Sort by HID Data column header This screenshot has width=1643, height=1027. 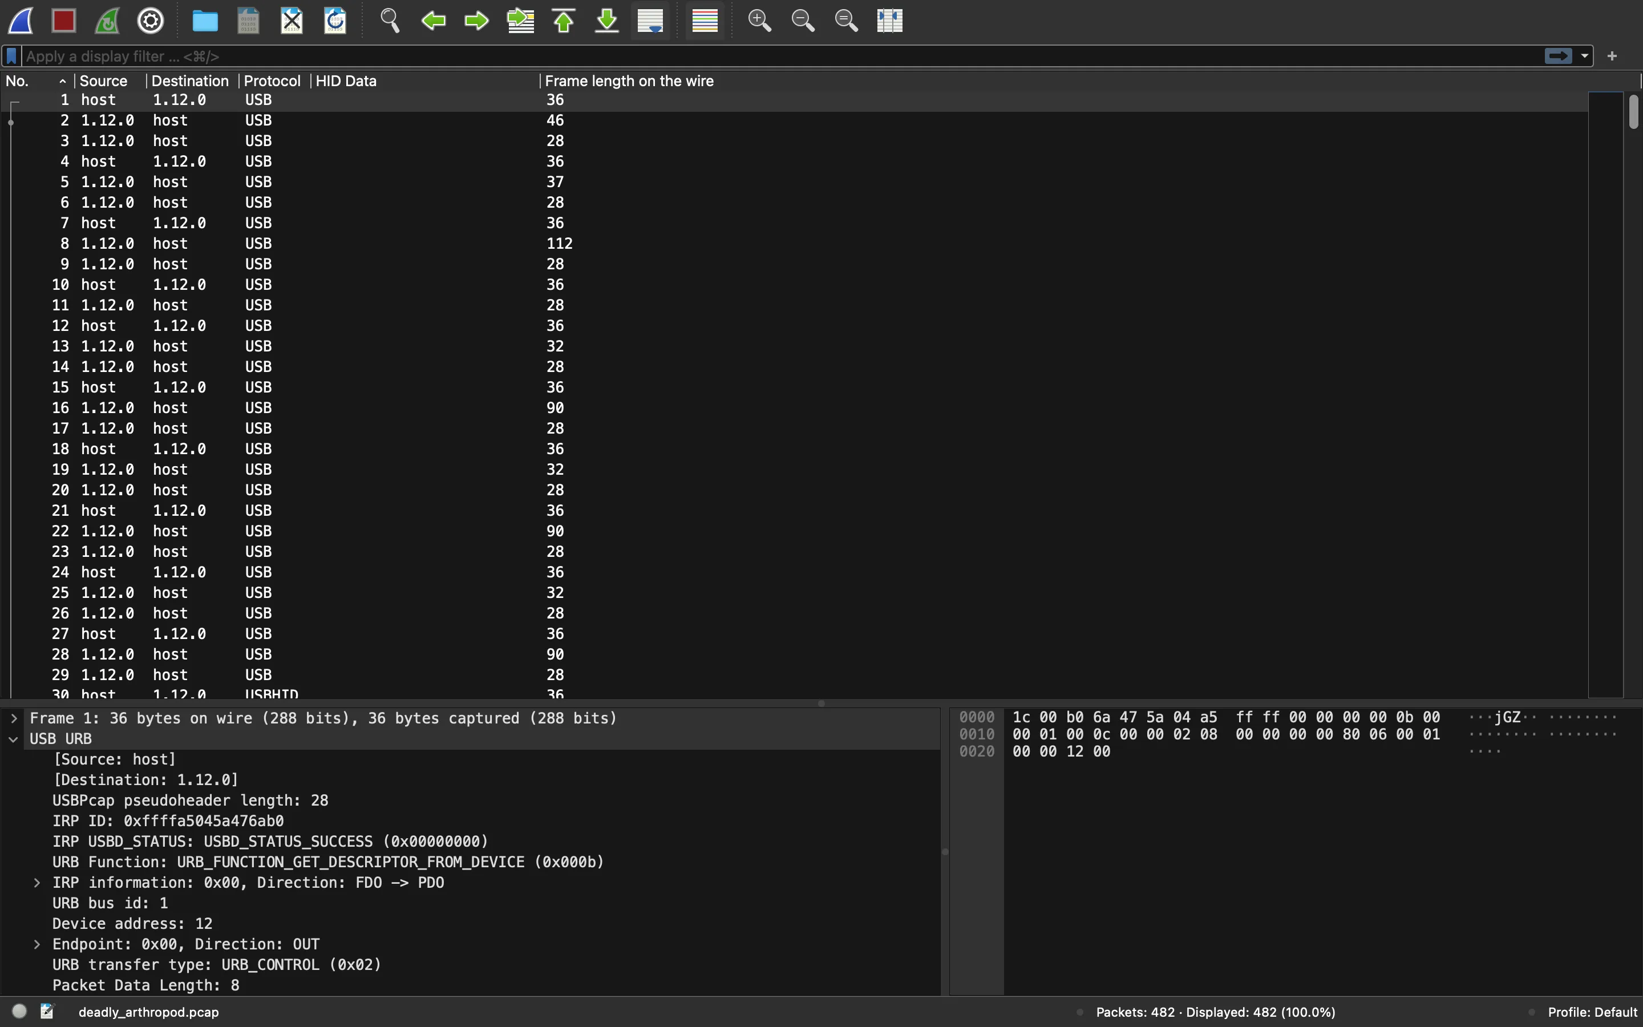426,81
